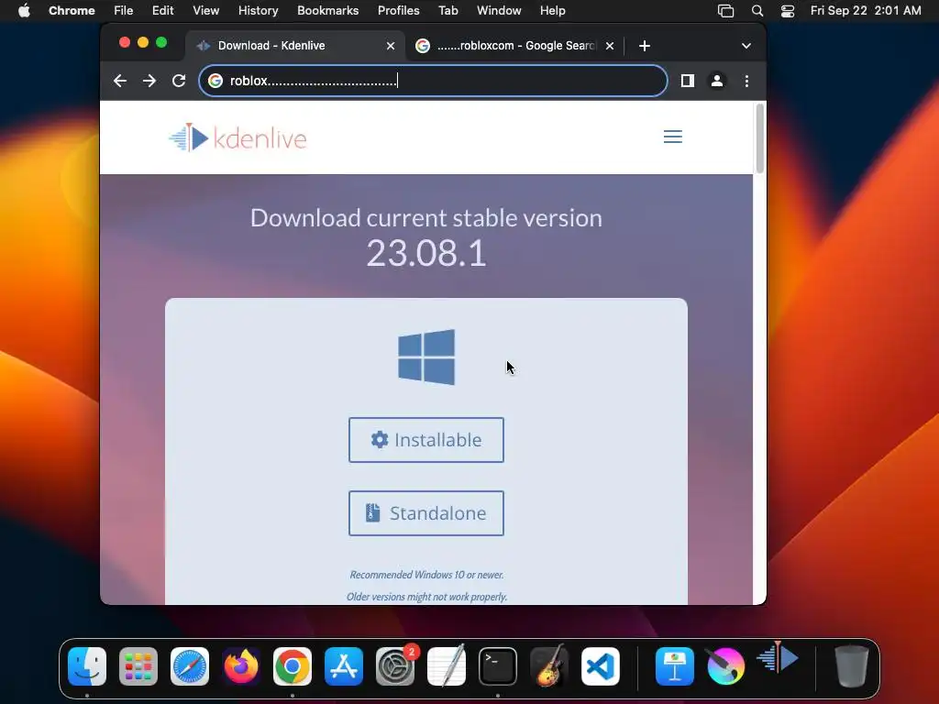The height and width of the screenshot is (704, 939).
Task: Close the Download - Kdenlive tab
Action: [391, 46]
